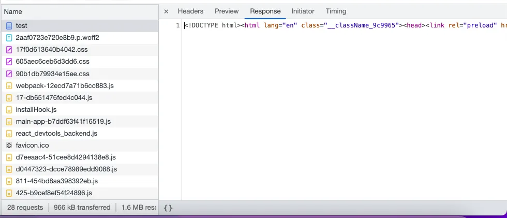This screenshot has height=218, width=507.
Task: Select the 2aaf0723e720e8b9.p.woff2 request
Action: point(80,38)
